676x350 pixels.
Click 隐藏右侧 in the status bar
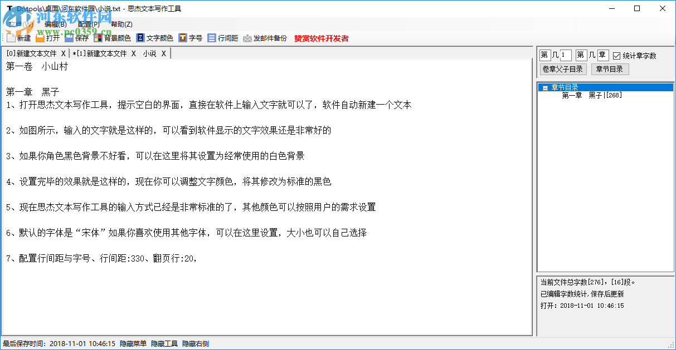pyautogui.click(x=196, y=344)
